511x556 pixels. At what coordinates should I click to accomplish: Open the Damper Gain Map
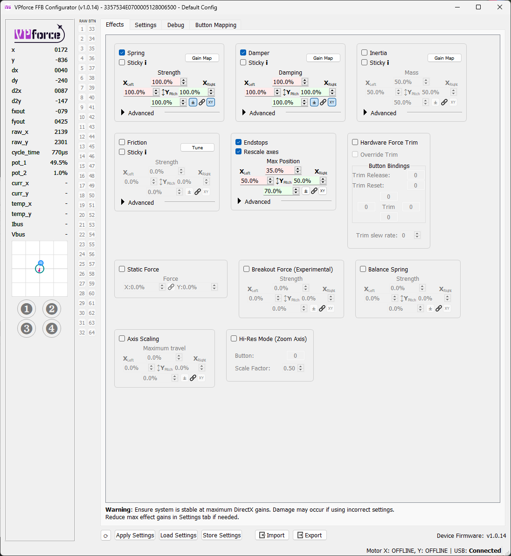click(x=323, y=58)
